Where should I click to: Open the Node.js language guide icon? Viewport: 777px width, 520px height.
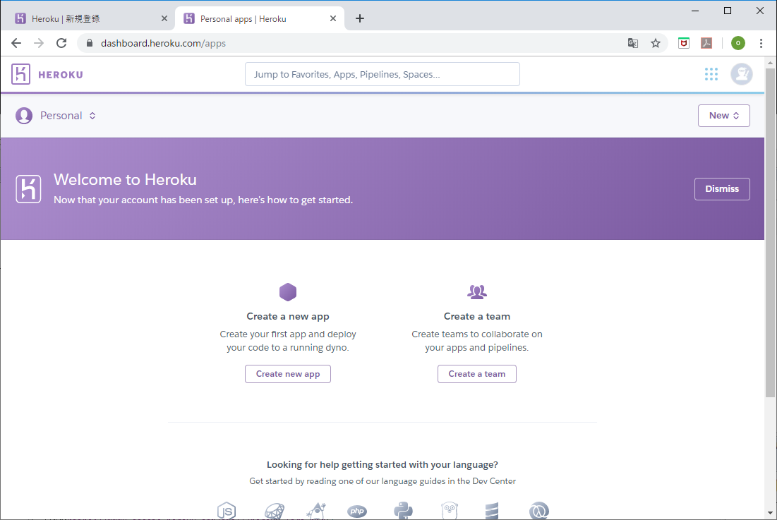click(x=227, y=511)
